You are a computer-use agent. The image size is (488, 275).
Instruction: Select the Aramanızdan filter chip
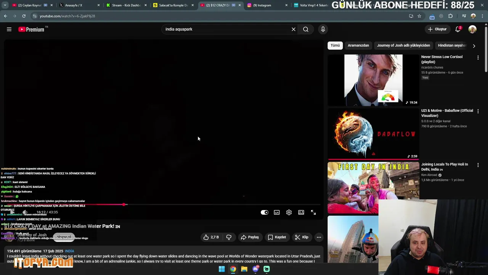click(358, 45)
